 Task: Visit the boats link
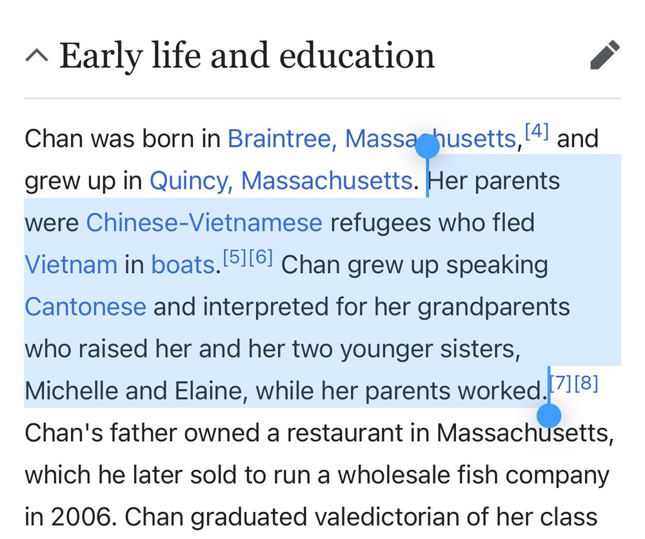[183, 265]
